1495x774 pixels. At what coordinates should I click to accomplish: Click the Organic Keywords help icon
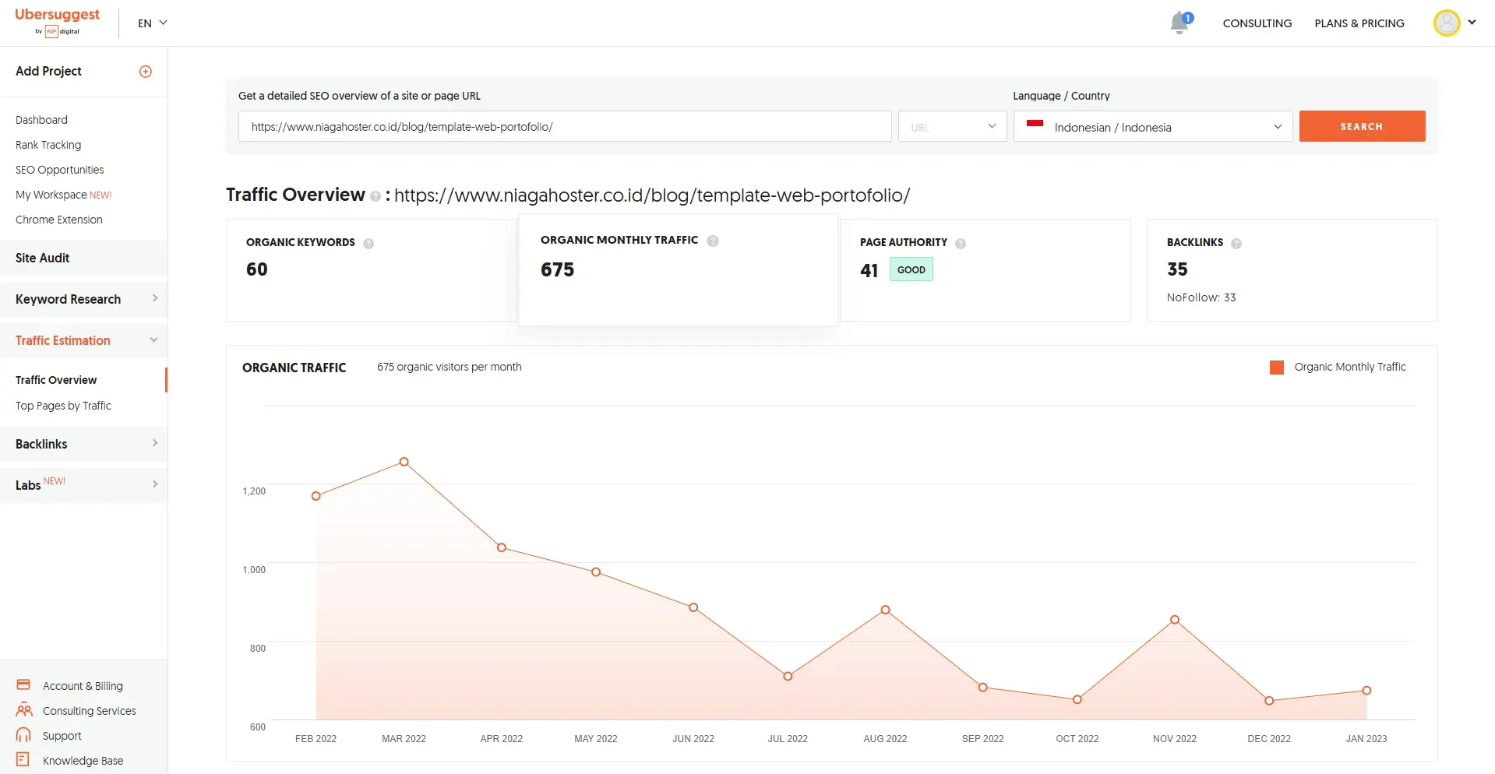(x=368, y=244)
